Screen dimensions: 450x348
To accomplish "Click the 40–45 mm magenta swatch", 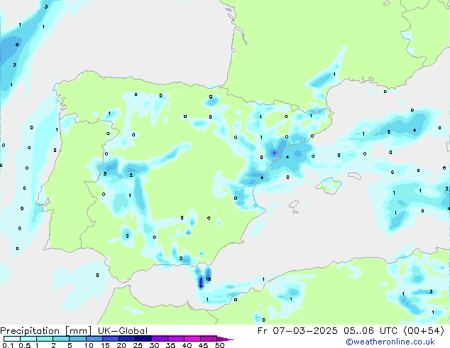I will pyautogui.click(x=192, y=339).
